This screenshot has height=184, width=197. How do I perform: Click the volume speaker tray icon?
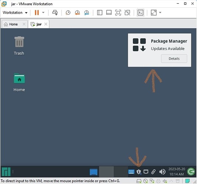[162, 172]
